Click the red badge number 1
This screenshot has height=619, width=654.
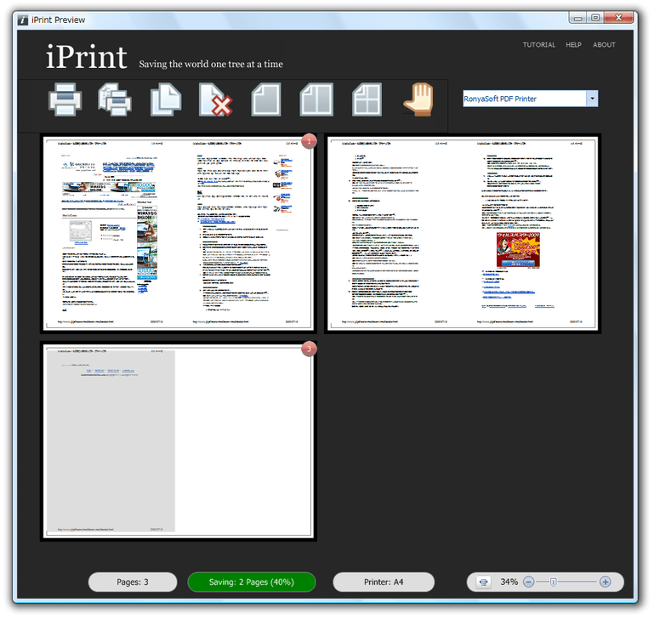[x=309, y=141]
